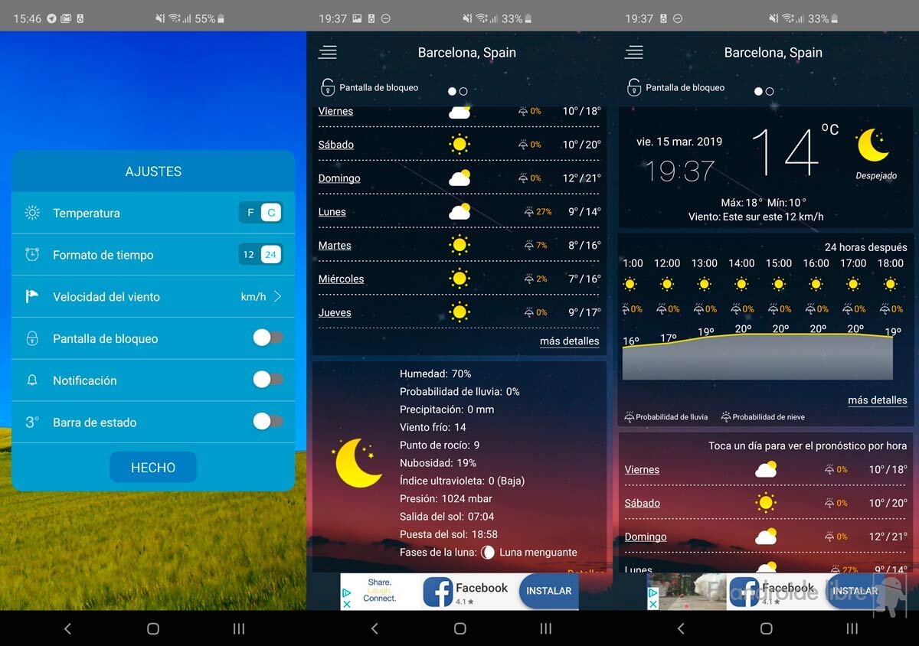The height and width of the screenshot is (646, 919).
Task: Click the alarm clock icon for Formato de tiempo
Action: pyautogui.click(x=32, y=255)
